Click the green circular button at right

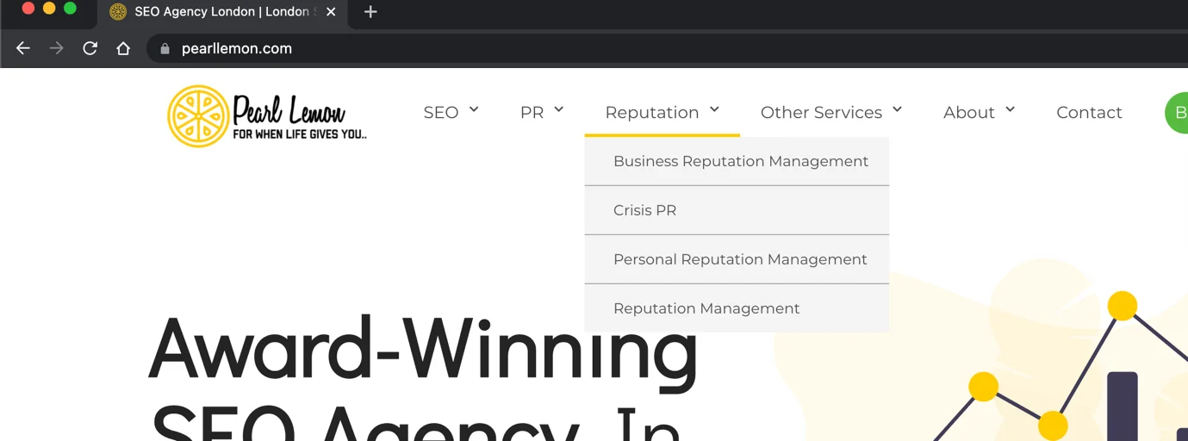point(1177,113)
